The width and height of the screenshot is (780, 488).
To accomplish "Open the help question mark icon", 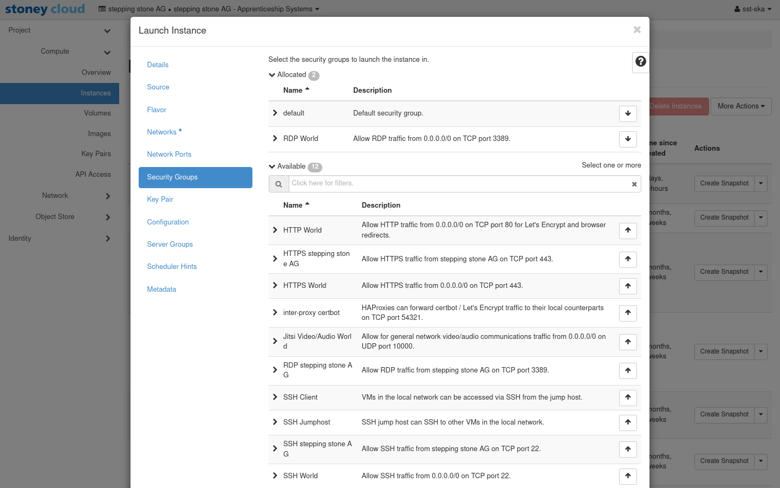I will pos(640,62).
